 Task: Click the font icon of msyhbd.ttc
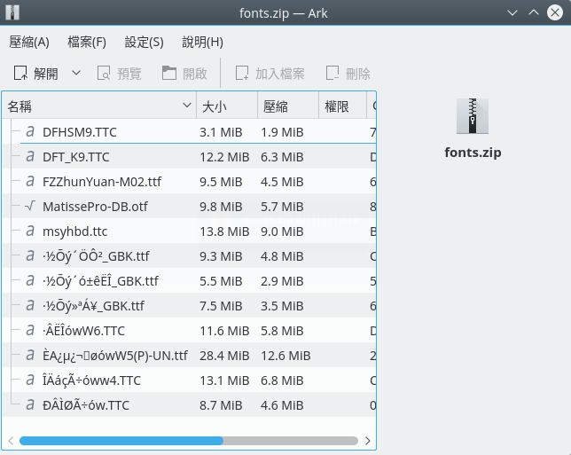pos(30,231)
